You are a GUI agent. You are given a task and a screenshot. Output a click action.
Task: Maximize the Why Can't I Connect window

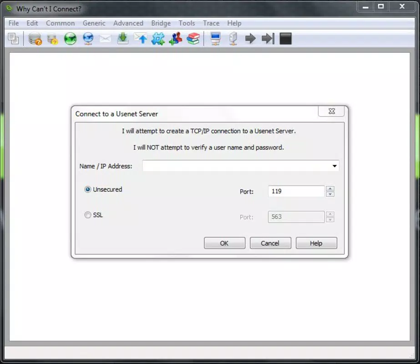click(x=381, y=6)
